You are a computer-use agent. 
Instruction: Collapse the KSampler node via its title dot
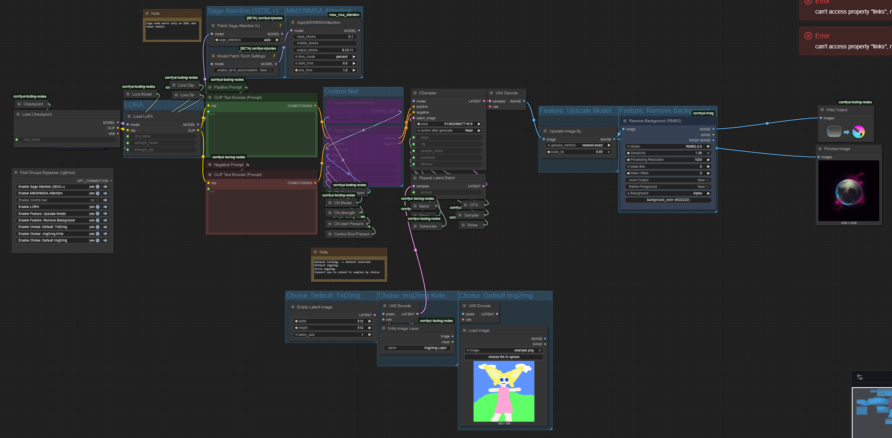point(415,93)
